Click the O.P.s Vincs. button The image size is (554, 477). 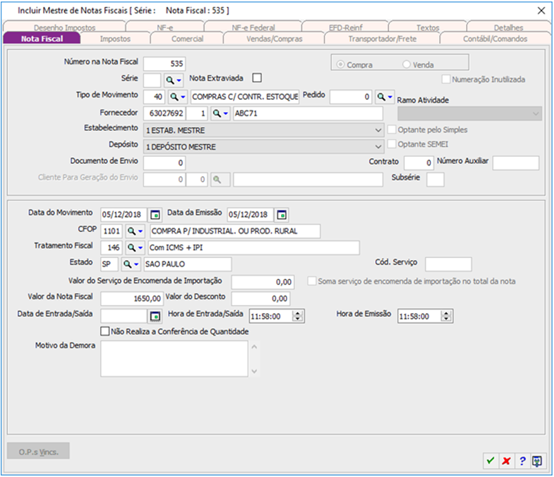point(39,452)
